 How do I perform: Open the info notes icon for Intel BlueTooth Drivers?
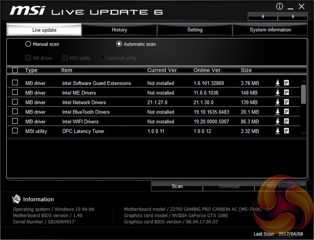click(286, 112)
